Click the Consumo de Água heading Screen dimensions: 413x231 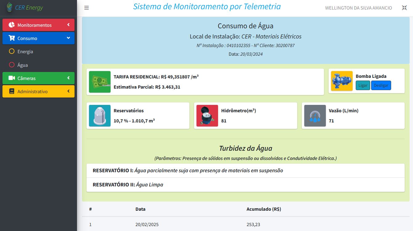245,26
